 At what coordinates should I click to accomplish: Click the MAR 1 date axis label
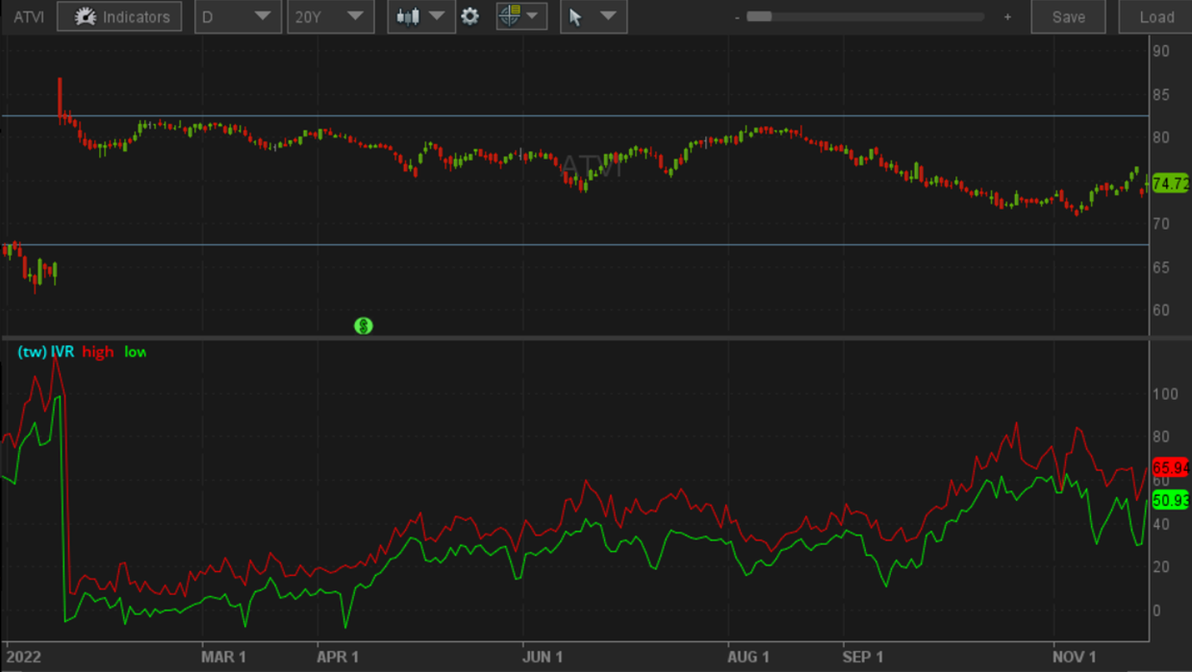coord(223,657)
